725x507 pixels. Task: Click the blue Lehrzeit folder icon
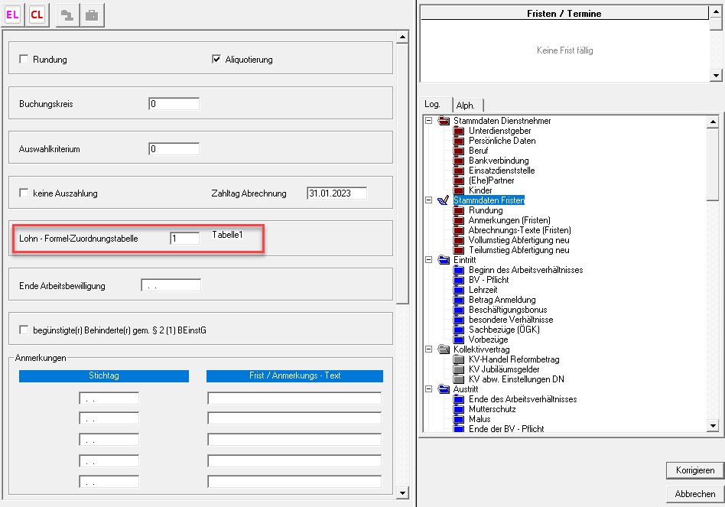[x=459, y=290]
